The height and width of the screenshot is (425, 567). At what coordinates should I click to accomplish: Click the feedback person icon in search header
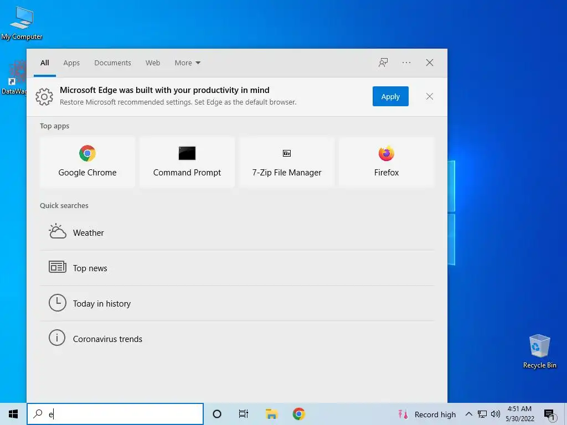(x=383, y=63)
